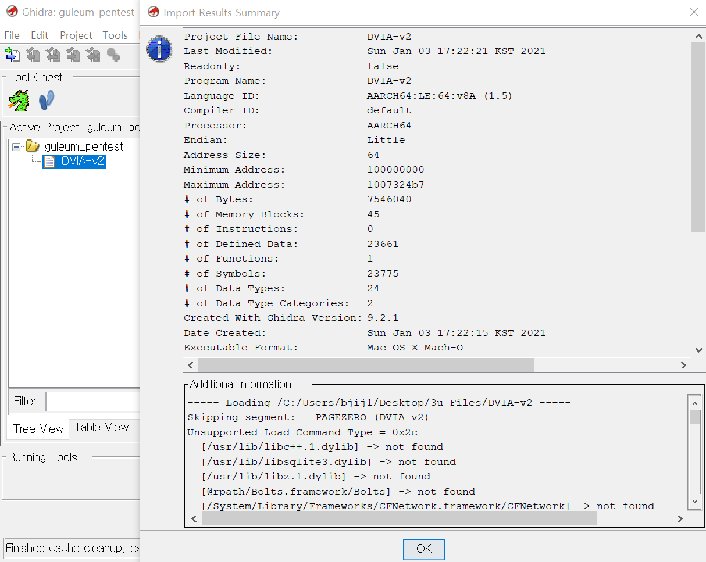Close the Import Results Summary dialog
The height and width of the screenshot is (562, 706).
point(694,12)
